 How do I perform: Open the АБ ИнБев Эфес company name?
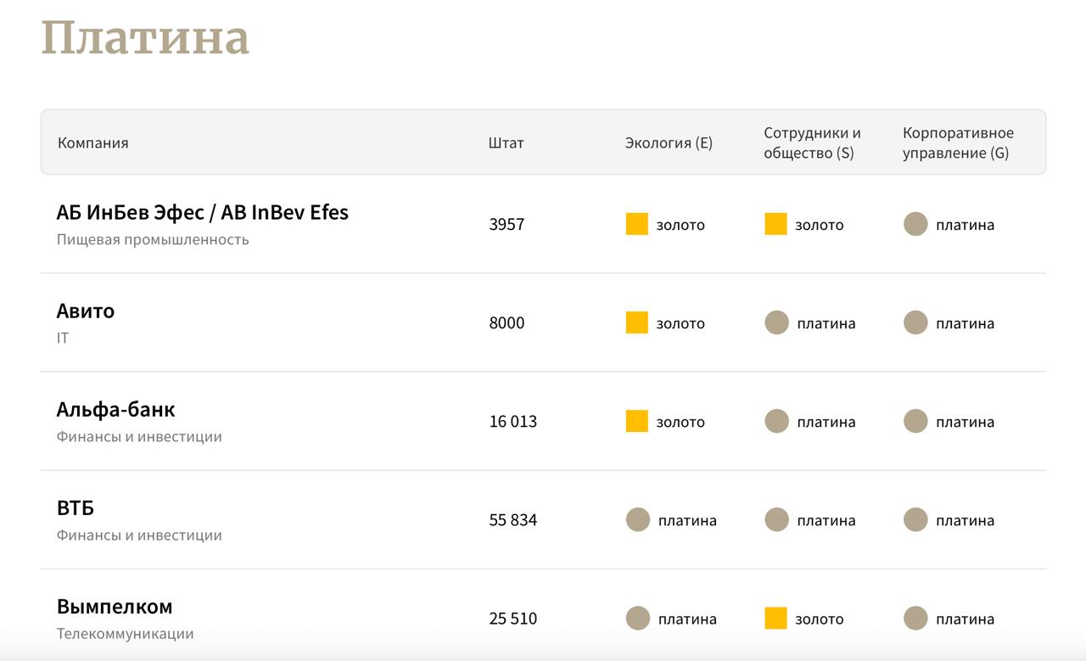(x=202, y=212)
